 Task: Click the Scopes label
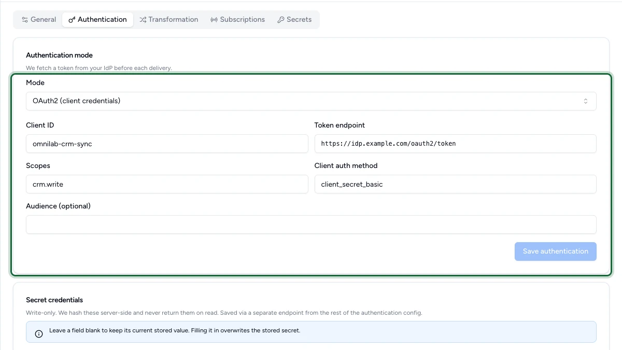tap(38, 165)
